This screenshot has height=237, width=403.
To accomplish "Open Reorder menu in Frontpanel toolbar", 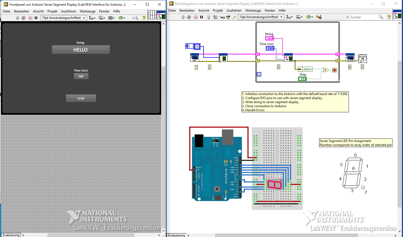I will tap(122, 18).
